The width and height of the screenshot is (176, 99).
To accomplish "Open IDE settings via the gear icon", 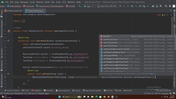I will pos(170,6).
